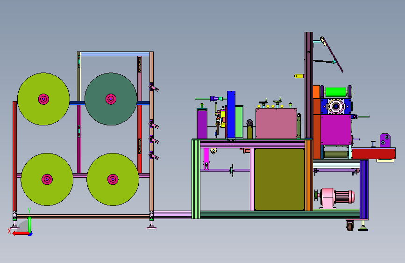Select the dark green base beam of the table

(280, 215)
